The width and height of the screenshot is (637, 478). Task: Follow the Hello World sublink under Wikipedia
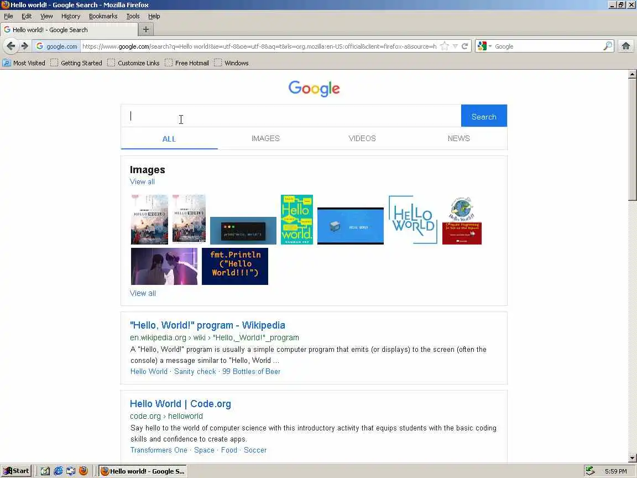149,372
